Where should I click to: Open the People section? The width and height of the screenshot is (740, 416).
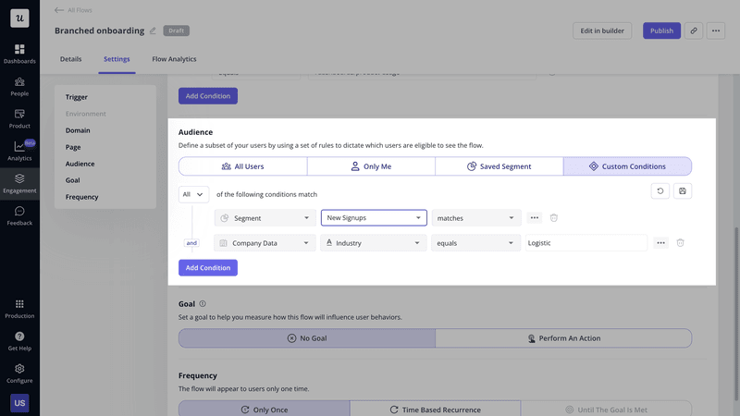19,87
